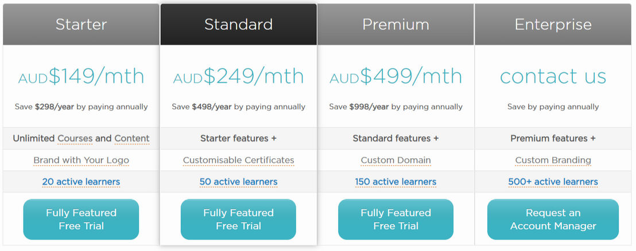The height and width of the screenshot is (251, 636).
Task: Start Standard plan Fully Featured Free Trial
Action: (x=239, y=219)
